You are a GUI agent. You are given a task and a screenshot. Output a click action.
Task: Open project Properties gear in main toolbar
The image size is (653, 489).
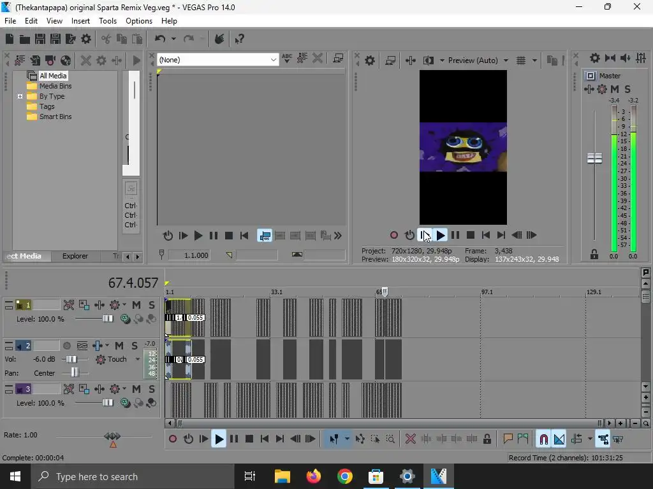[86, 39]
